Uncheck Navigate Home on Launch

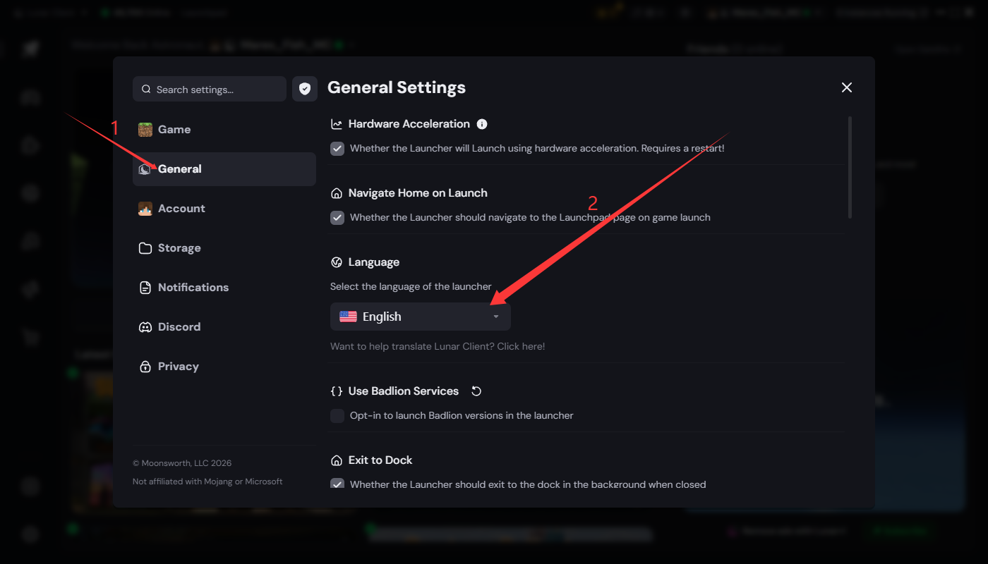[x=337, y=218]
